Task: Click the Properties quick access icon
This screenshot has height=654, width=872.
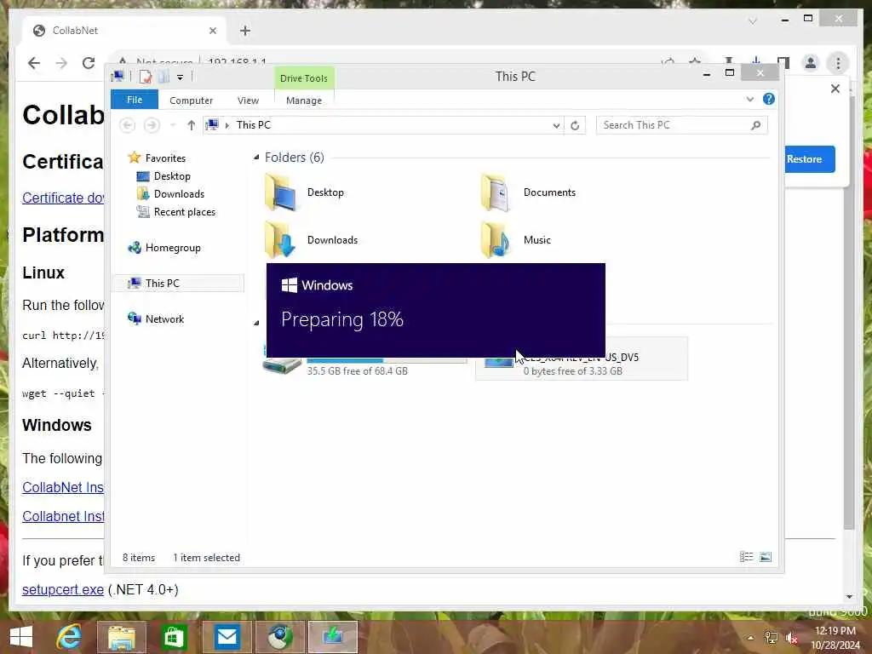Action: [145, 77]
